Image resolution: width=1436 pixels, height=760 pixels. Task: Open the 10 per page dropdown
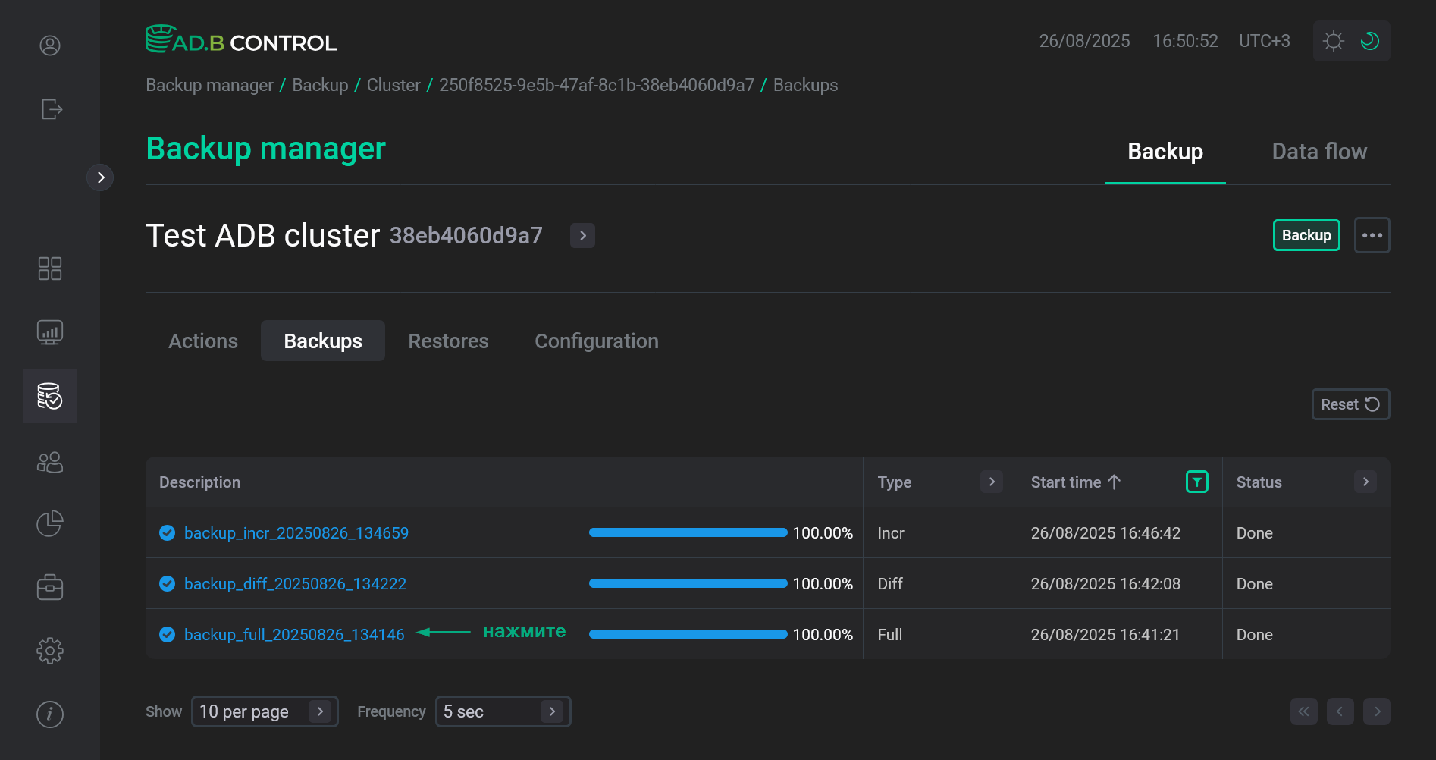click(264, 711)
